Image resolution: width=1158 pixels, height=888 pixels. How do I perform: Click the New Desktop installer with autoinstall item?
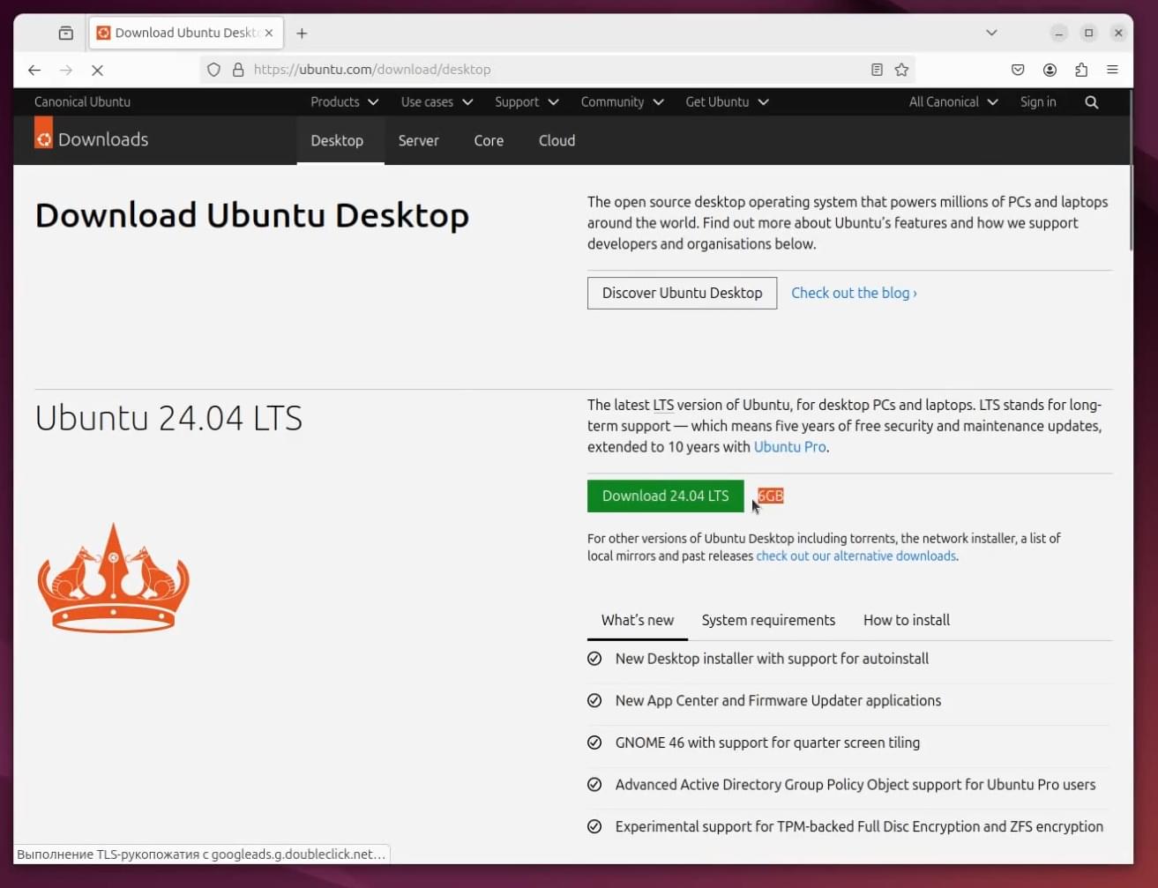(x=772, y=659)
